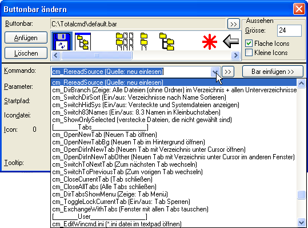Image resolution: width=308 pixels, height=228 pixels.
Task: Click the >> button beside Kommando field
Action: [x=228, y=72]
